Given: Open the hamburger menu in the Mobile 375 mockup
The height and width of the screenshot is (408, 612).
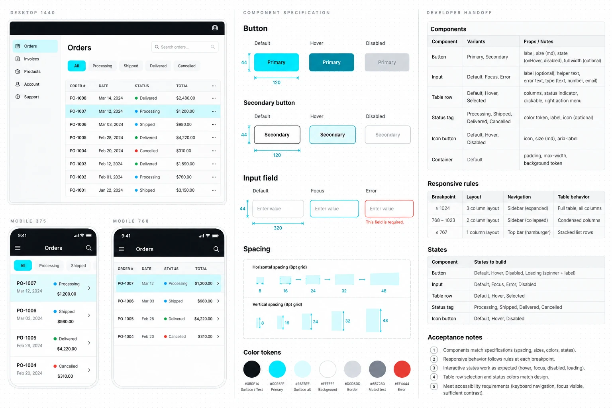Looking at the screenshot, I should click(18, 248).
